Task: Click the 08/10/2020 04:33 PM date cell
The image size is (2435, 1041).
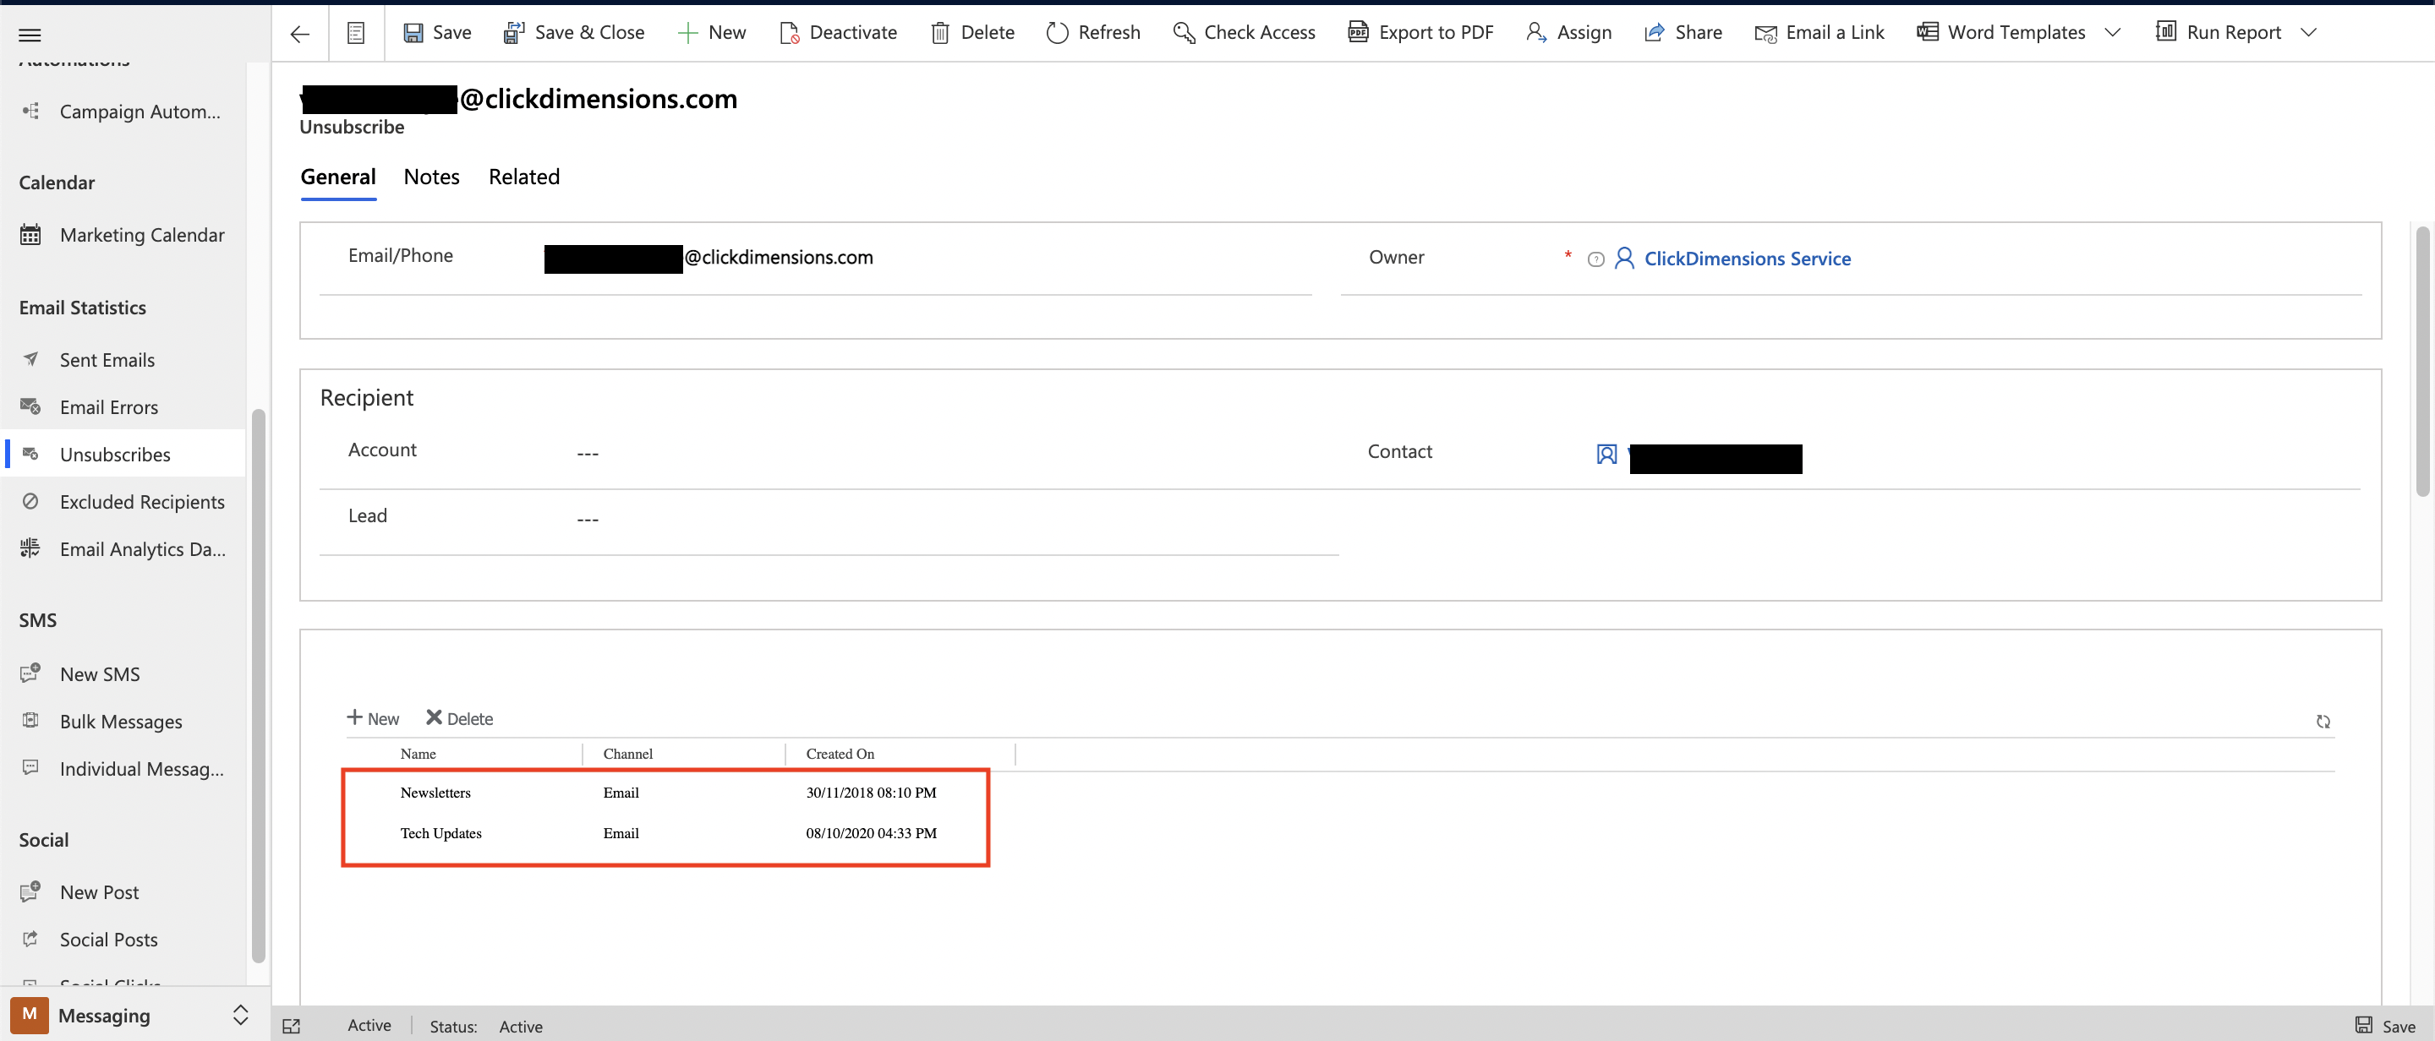Action: [871, 833]
